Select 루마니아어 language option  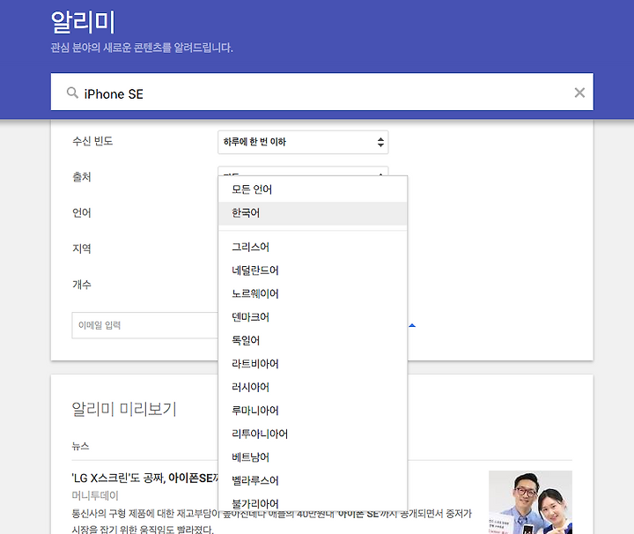coord(313,411)
